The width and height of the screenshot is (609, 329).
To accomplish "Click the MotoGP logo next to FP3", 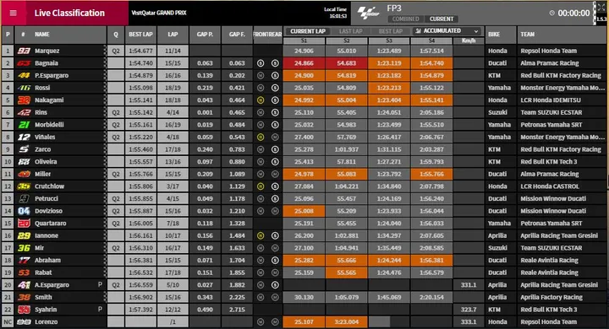I will pos(368,13).
